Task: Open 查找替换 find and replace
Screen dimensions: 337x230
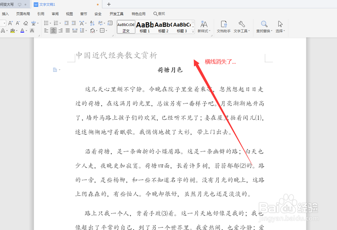Action: coord(264,27)
